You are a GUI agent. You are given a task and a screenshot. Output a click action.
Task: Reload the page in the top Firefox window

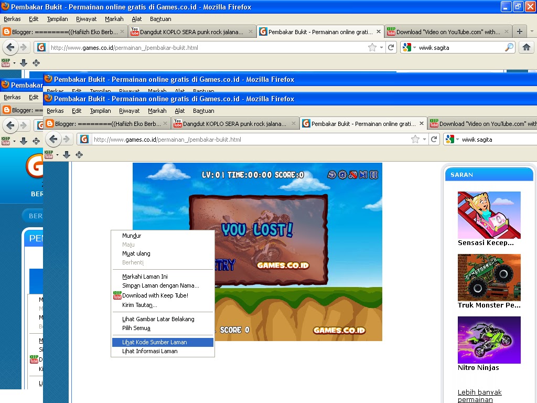click(x=391, y=47)
